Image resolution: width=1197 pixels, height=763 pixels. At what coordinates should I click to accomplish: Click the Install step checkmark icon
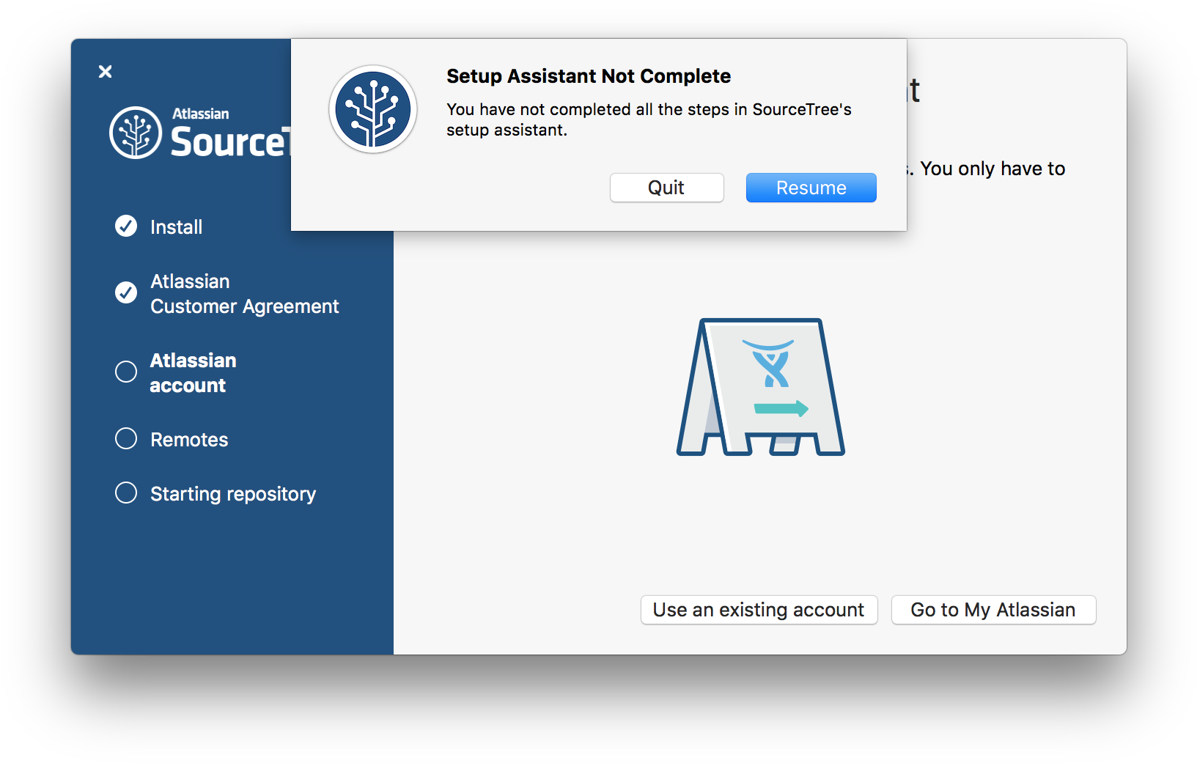coord(126,226)
